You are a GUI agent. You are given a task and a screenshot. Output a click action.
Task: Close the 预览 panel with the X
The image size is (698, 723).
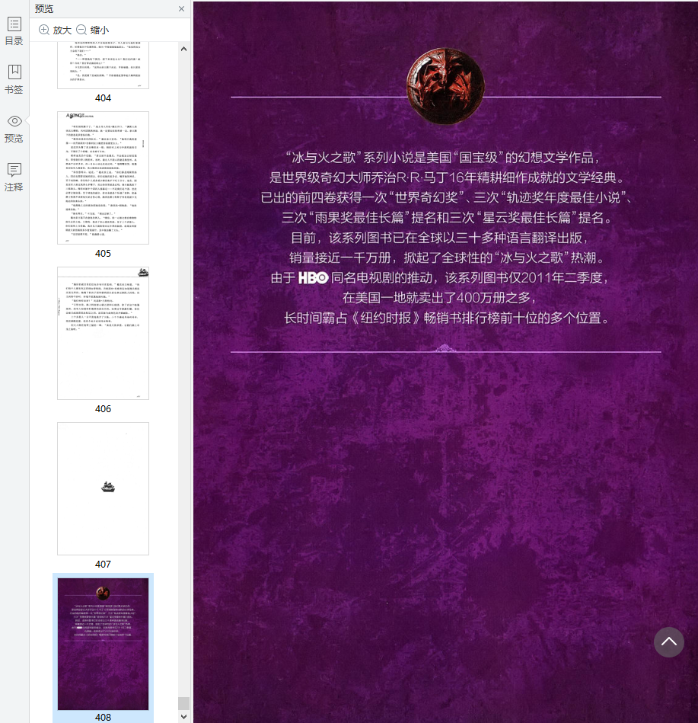click(x=181, y=8)
